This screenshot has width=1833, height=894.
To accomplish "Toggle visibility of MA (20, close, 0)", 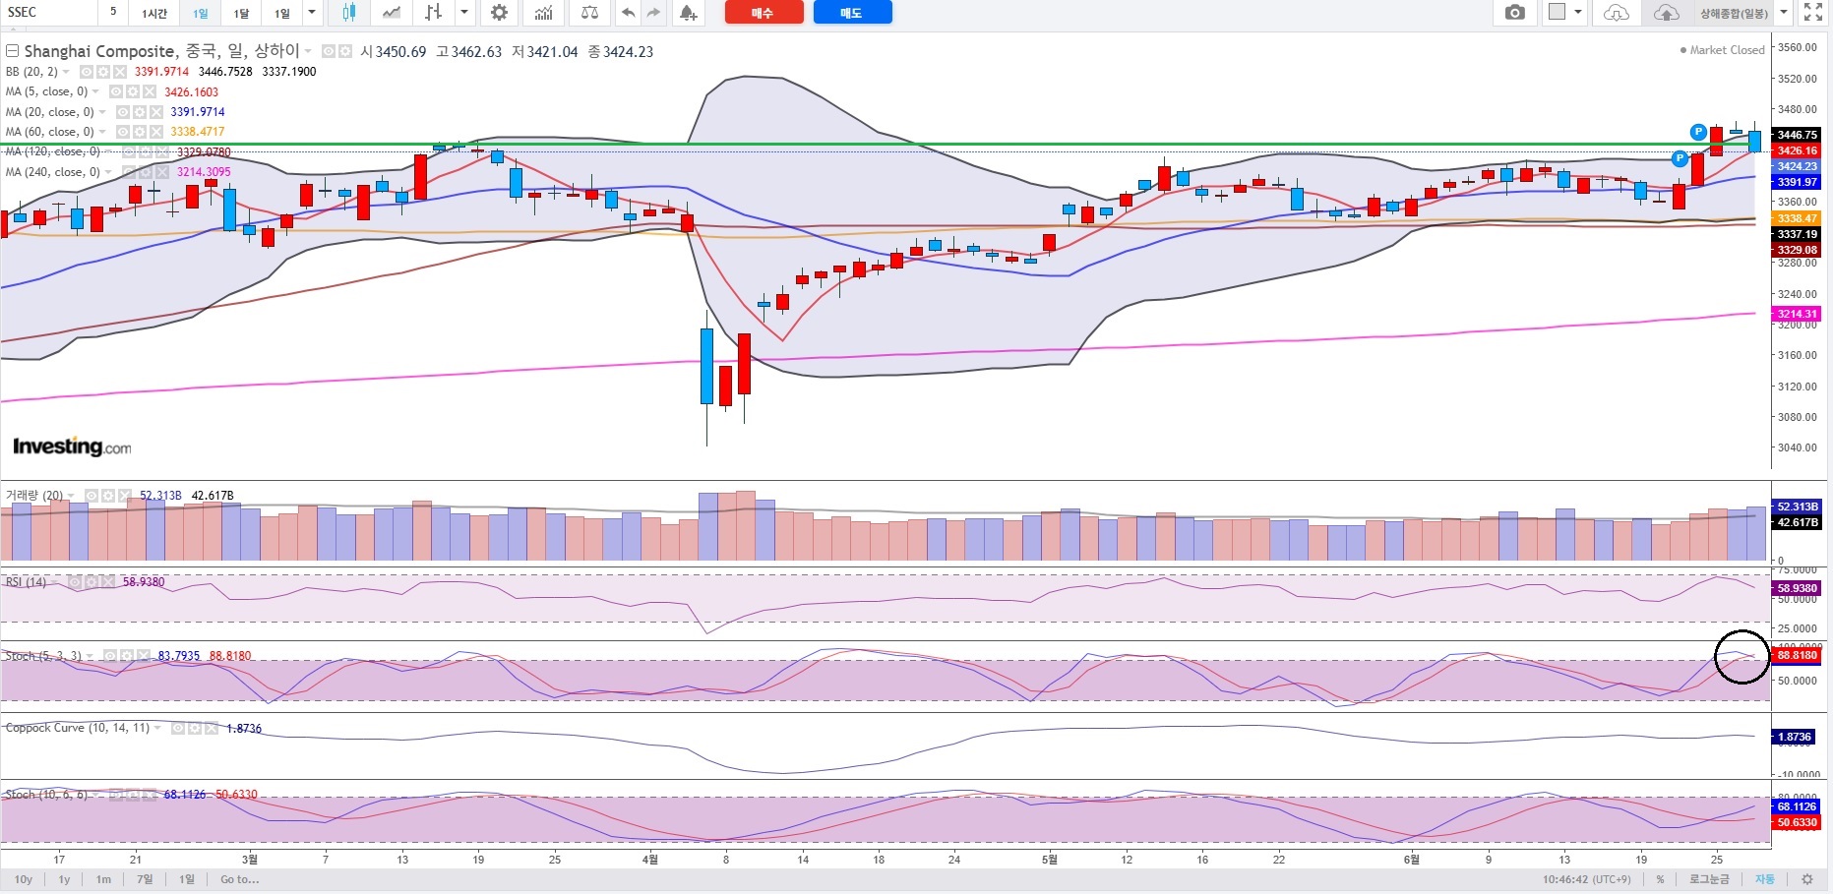I will click(x=123, y=112).
